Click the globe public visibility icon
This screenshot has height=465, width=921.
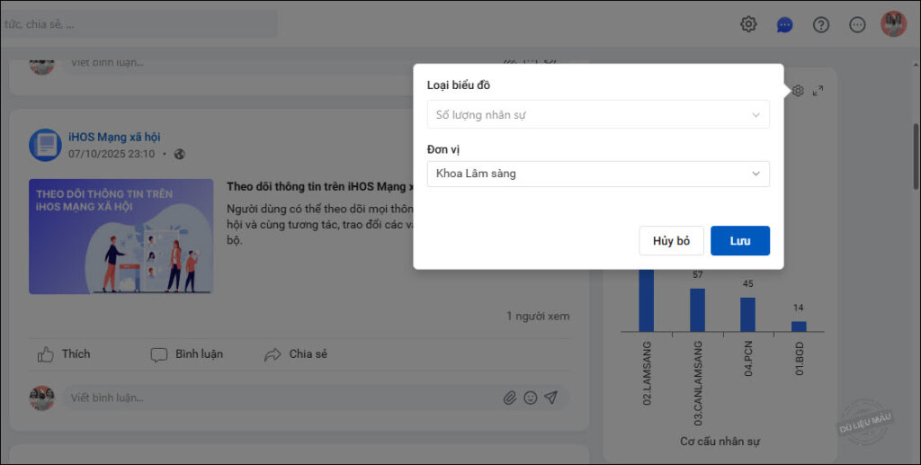[180, 155]
